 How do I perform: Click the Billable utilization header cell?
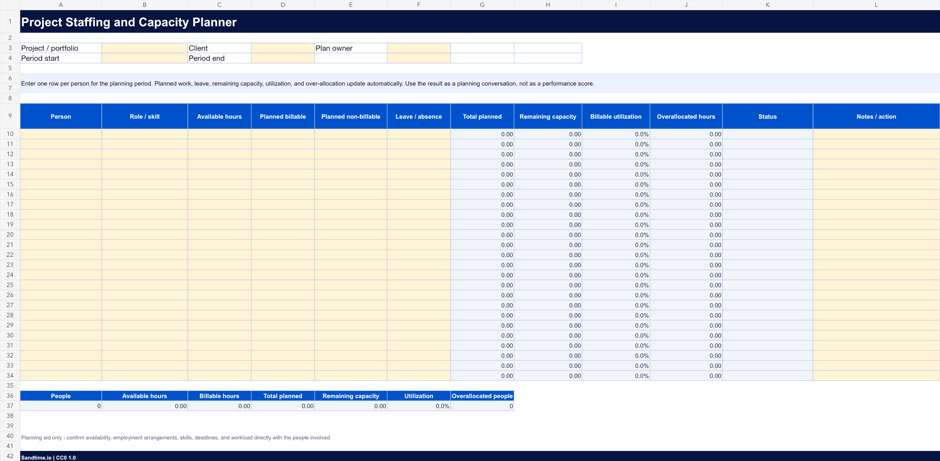(x=616, y=117)
